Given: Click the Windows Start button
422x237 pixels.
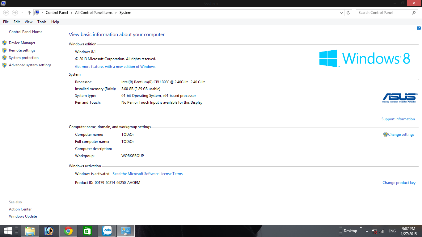Looking at the screenshot, I should (x=7, y=231).
